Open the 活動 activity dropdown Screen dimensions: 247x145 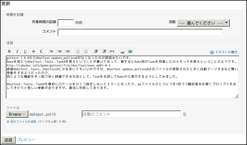(203, 23)
